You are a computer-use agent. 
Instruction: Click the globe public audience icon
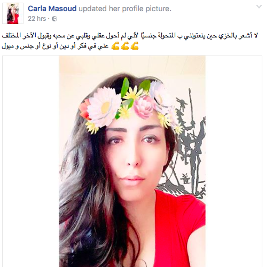54,19
